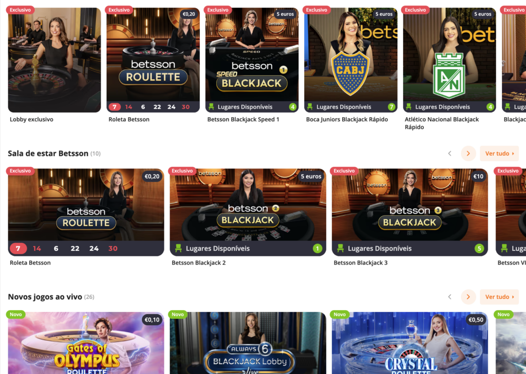The height and width of the screenshot is (374, 526).
Task: Go to next games in Sala de estar Betsson
Action: click(x=468, y=154)
